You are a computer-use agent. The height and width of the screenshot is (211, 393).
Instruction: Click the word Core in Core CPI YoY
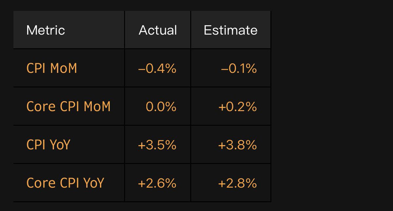(x=38, y=183)
